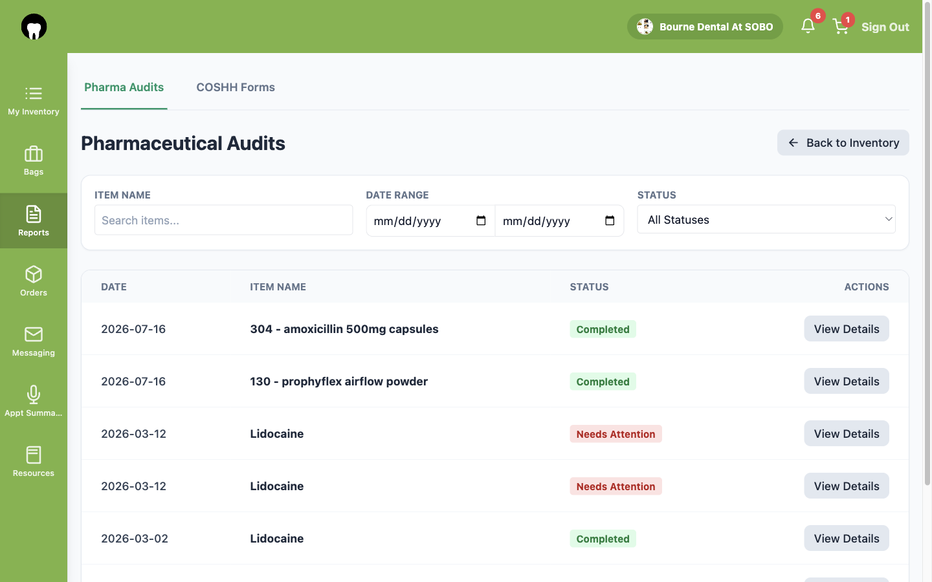Open the Orders section
The width and height of the screenshot is (932, 582).
(x=34, y=281)
